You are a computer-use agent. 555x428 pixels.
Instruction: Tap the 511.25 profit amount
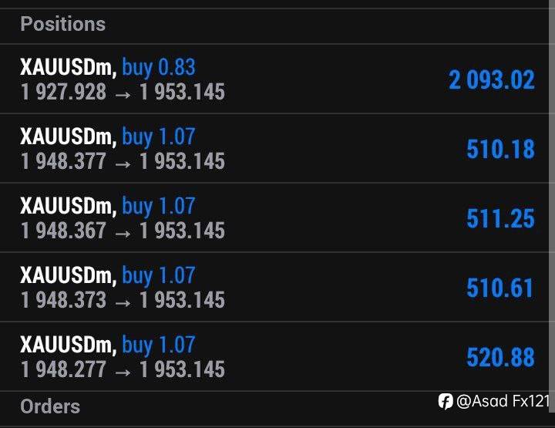[499, 218]
